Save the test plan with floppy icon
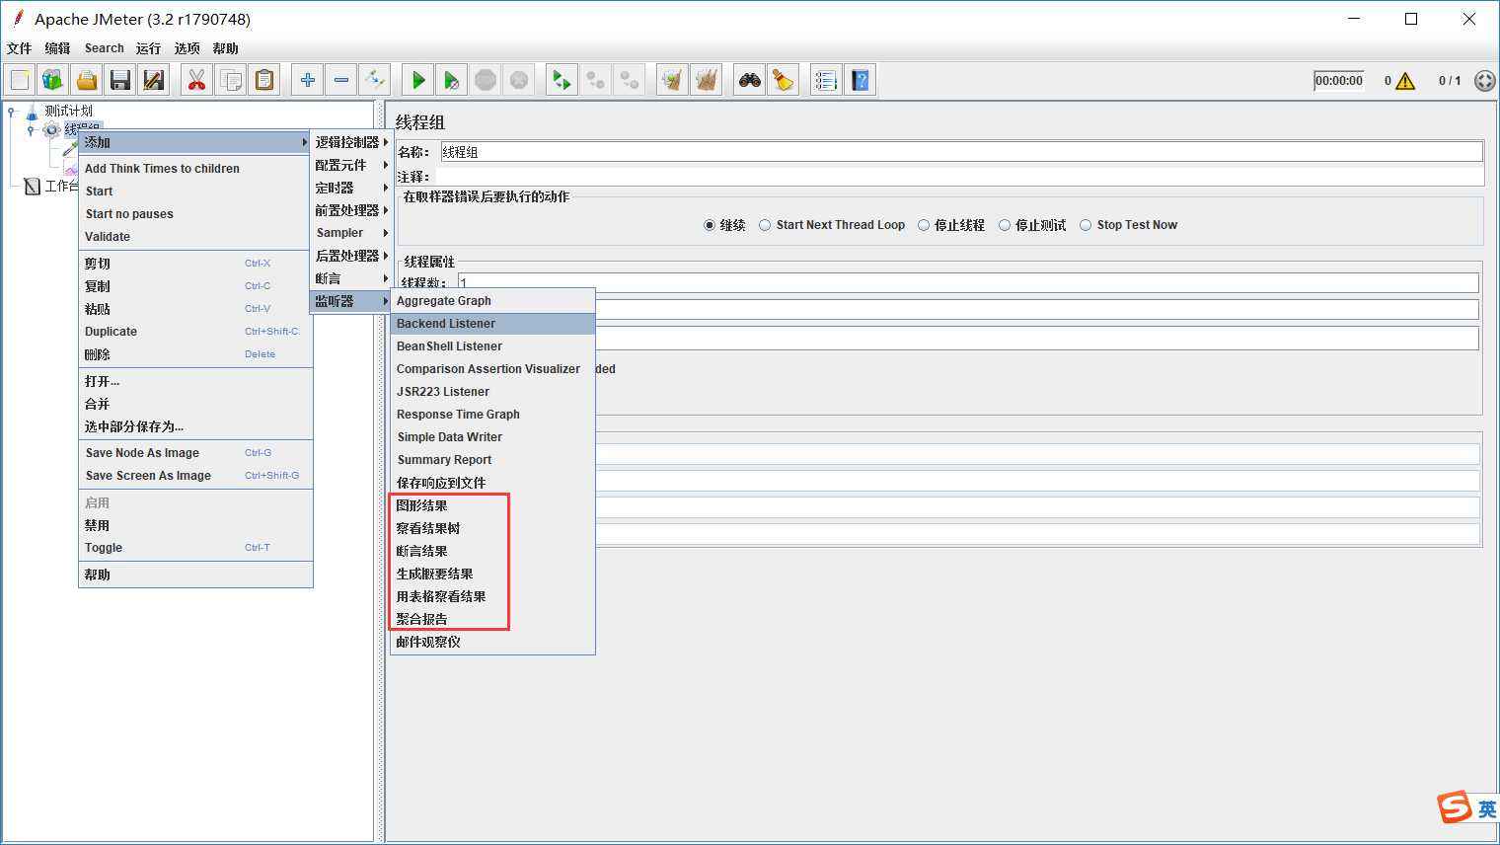Screen dimensions: 1500x845 (x=120, y=80)
